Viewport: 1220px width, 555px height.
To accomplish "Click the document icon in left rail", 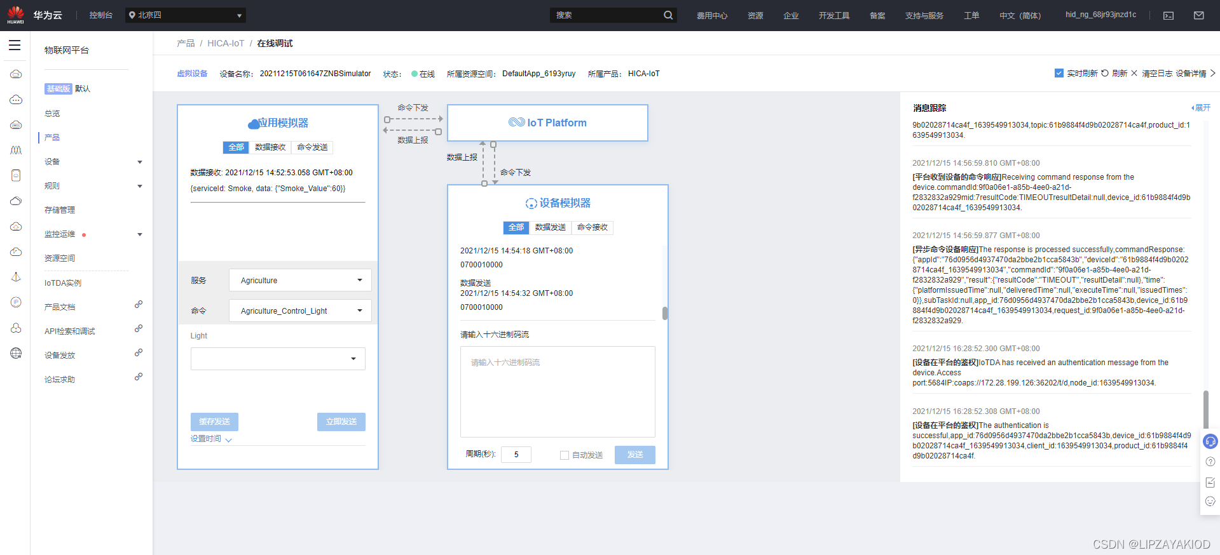I will click(16, 175).
